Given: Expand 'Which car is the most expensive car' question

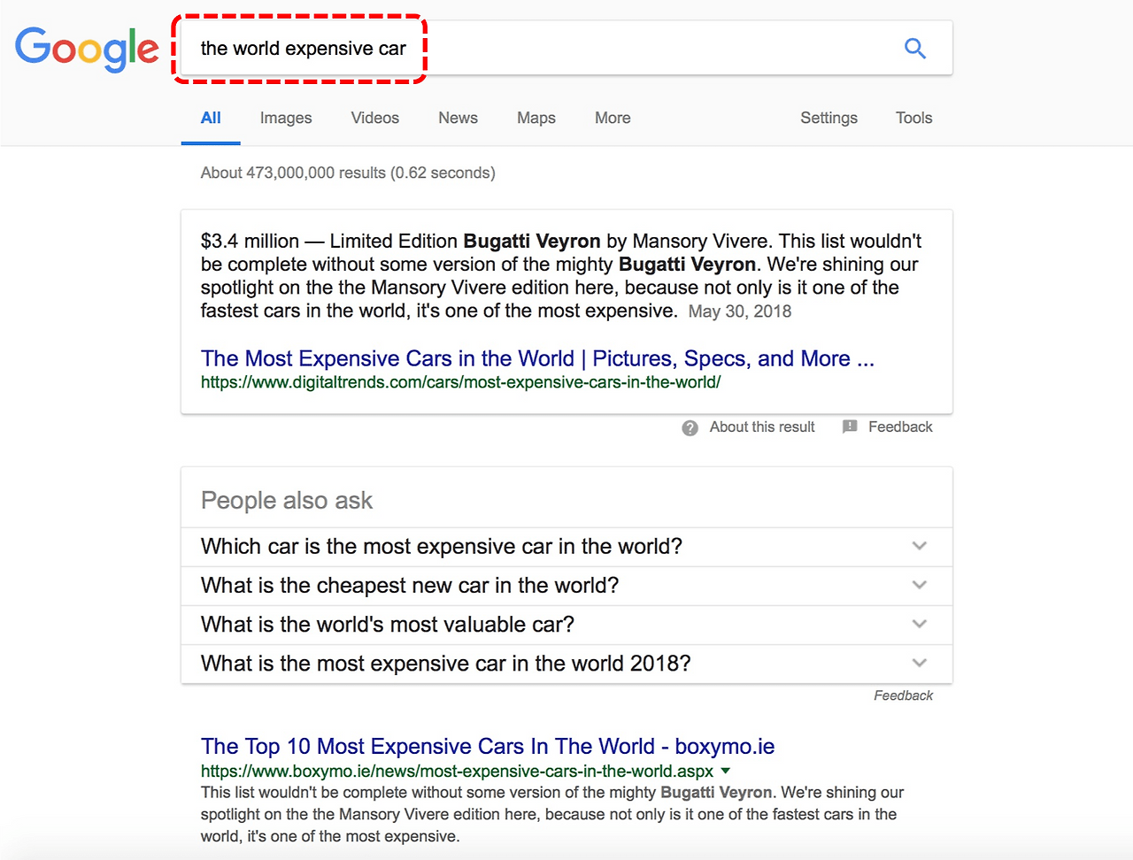Looking at the screenshot, I should [x=919, y=546].
